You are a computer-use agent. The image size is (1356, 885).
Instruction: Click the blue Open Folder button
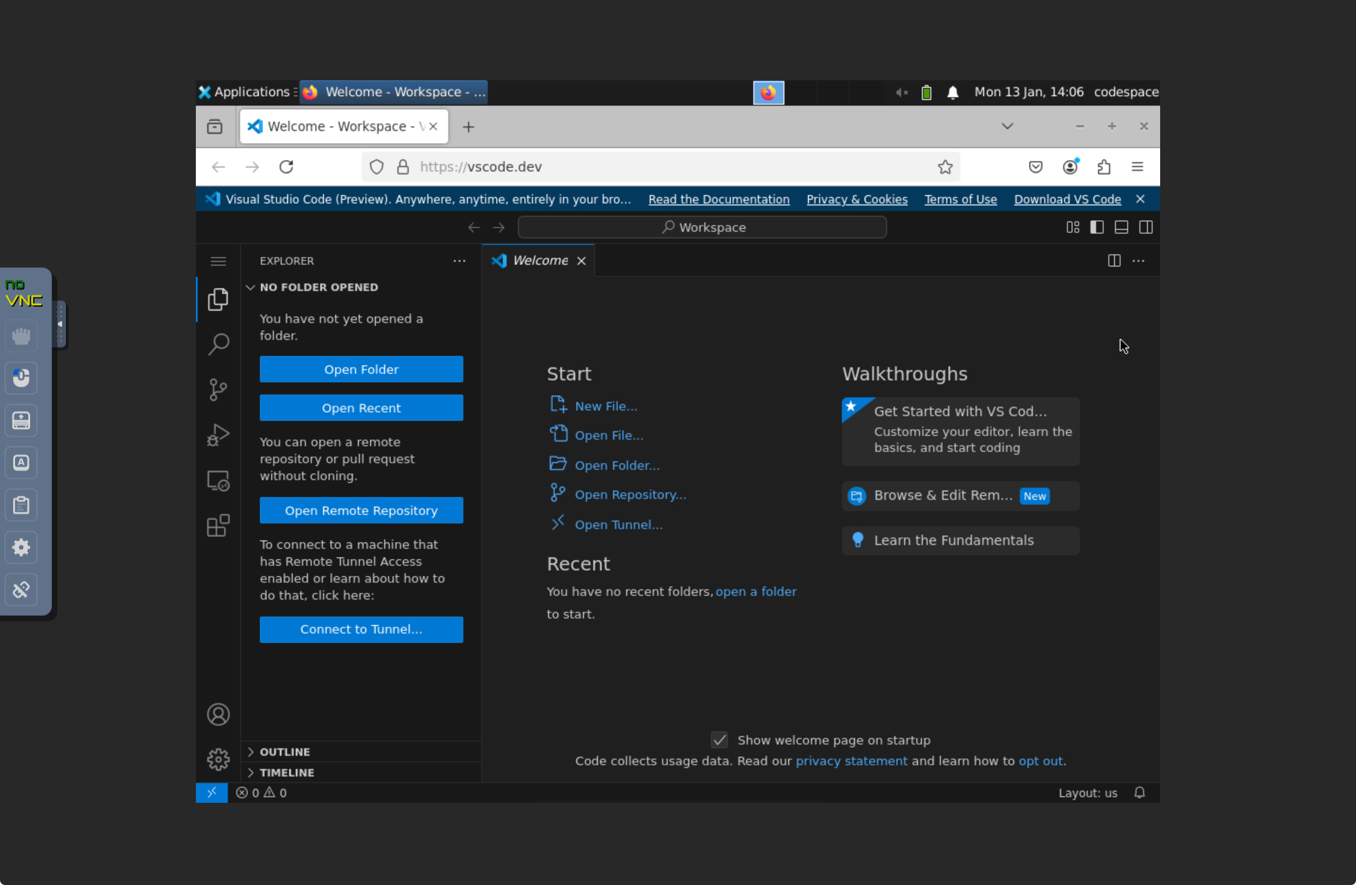(362, 369)
